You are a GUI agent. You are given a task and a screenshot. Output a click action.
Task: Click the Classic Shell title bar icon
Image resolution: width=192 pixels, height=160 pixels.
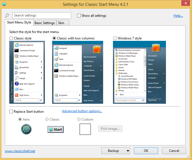click(x=4, y=4)
